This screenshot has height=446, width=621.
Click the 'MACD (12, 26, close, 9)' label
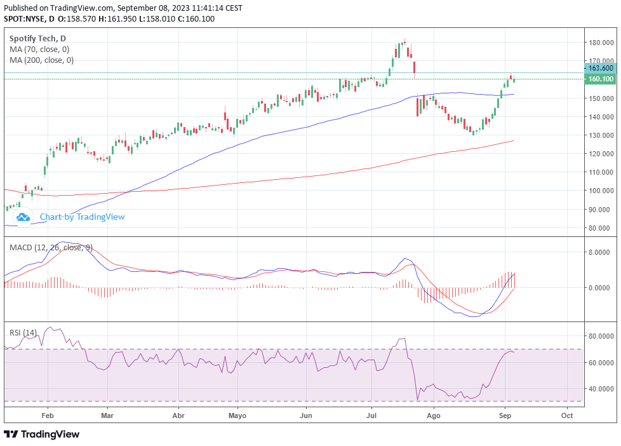[51, 248]
